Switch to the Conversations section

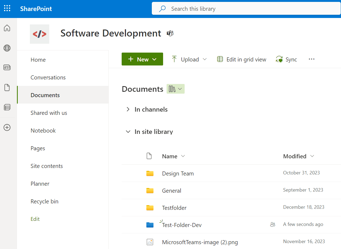point(48,77)
